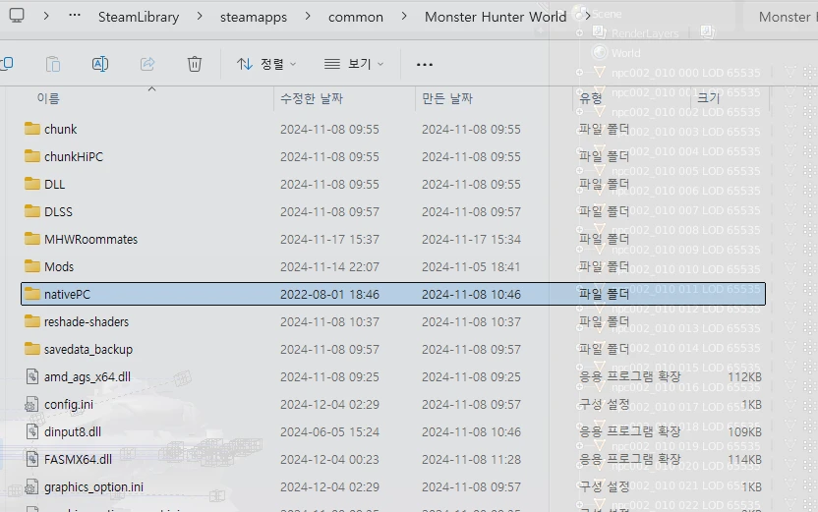Click the nativePC folder icon
The image size is (818, 512).
tap(32, 294)
